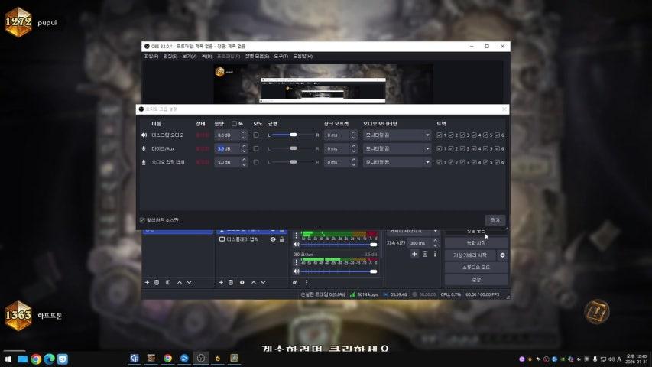Adjust balance slider for 마이크/Aux
Image resolution: width=652 pixels, height=367 pixels.
point(294,148)
